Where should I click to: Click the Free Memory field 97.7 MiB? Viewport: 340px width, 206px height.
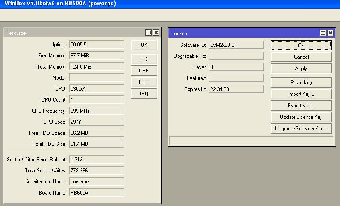coord(97,55)
